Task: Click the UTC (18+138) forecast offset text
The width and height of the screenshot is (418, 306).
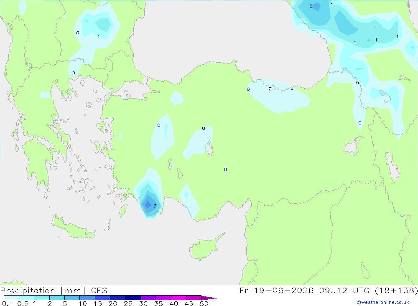Action: click(x=385, y=290)
